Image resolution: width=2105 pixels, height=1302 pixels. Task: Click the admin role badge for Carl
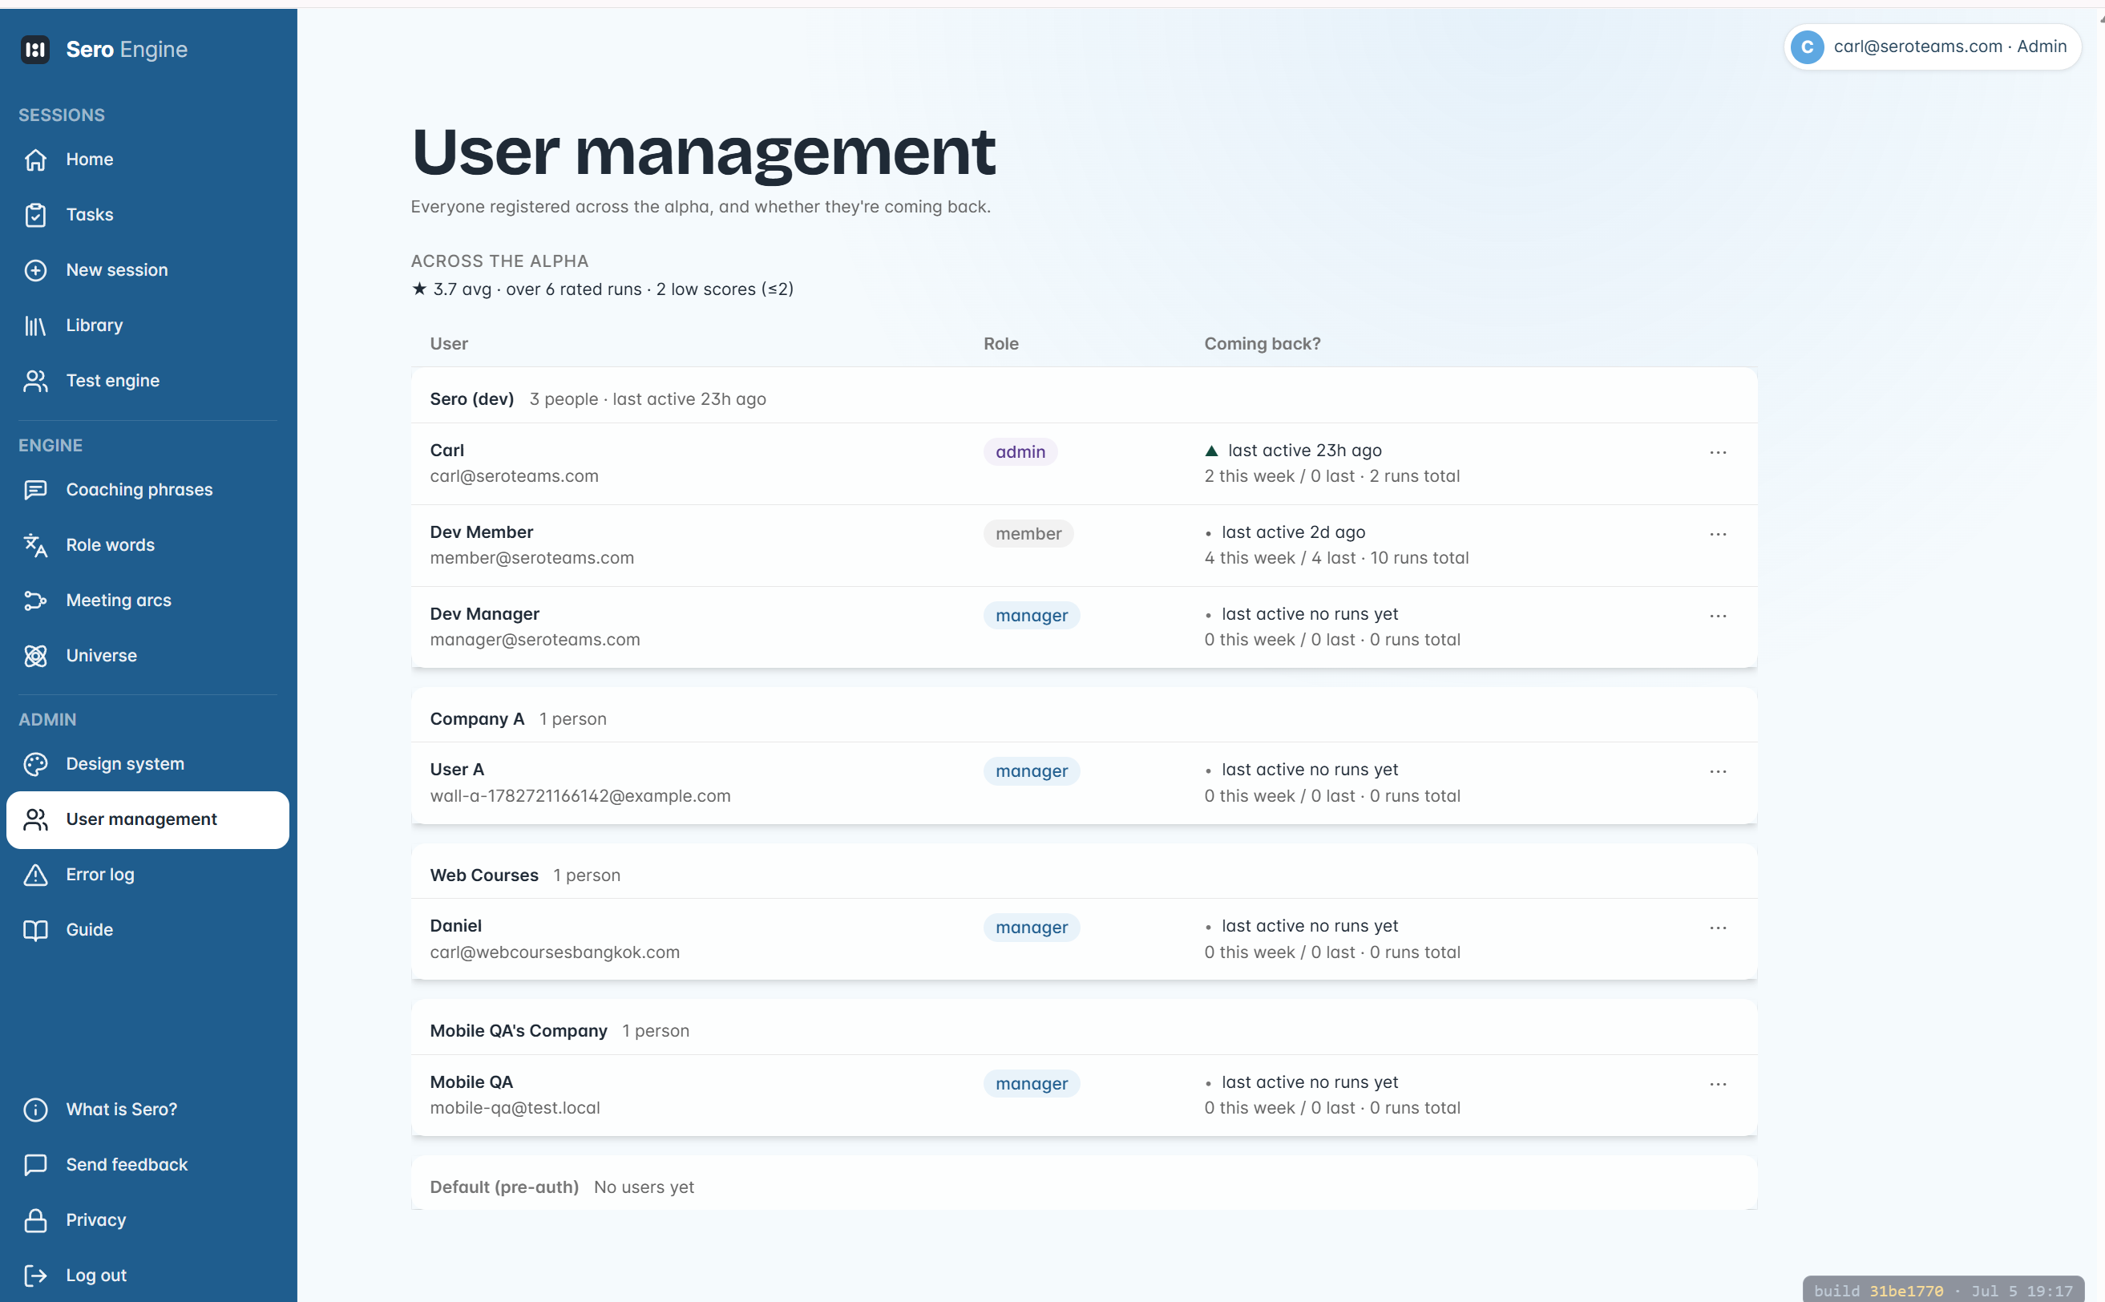click(x=1020, y=452)
